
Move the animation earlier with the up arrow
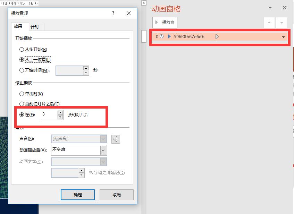coord(269,23)
